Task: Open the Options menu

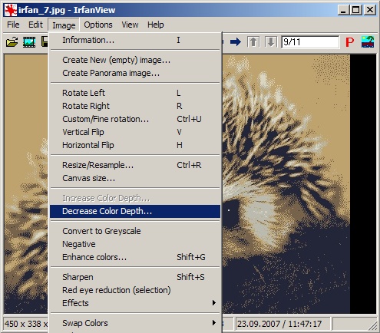Action: 98,25
